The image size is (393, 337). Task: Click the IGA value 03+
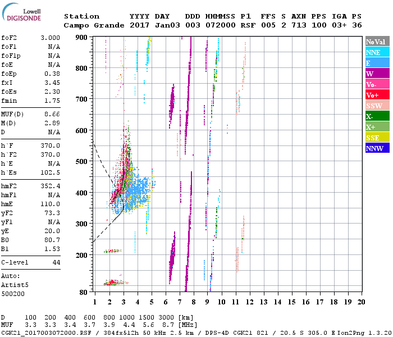click(x=339, y=25)
